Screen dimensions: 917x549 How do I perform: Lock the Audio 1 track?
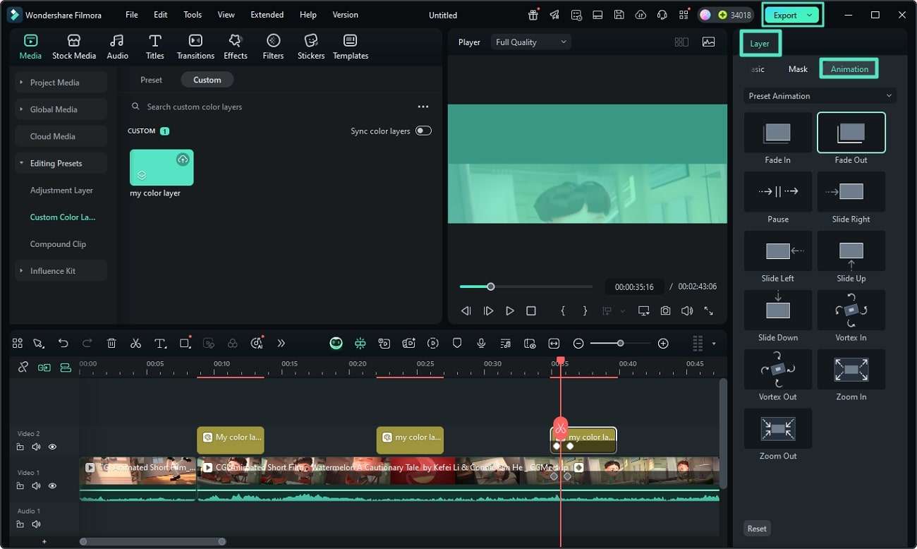point(20,524)
